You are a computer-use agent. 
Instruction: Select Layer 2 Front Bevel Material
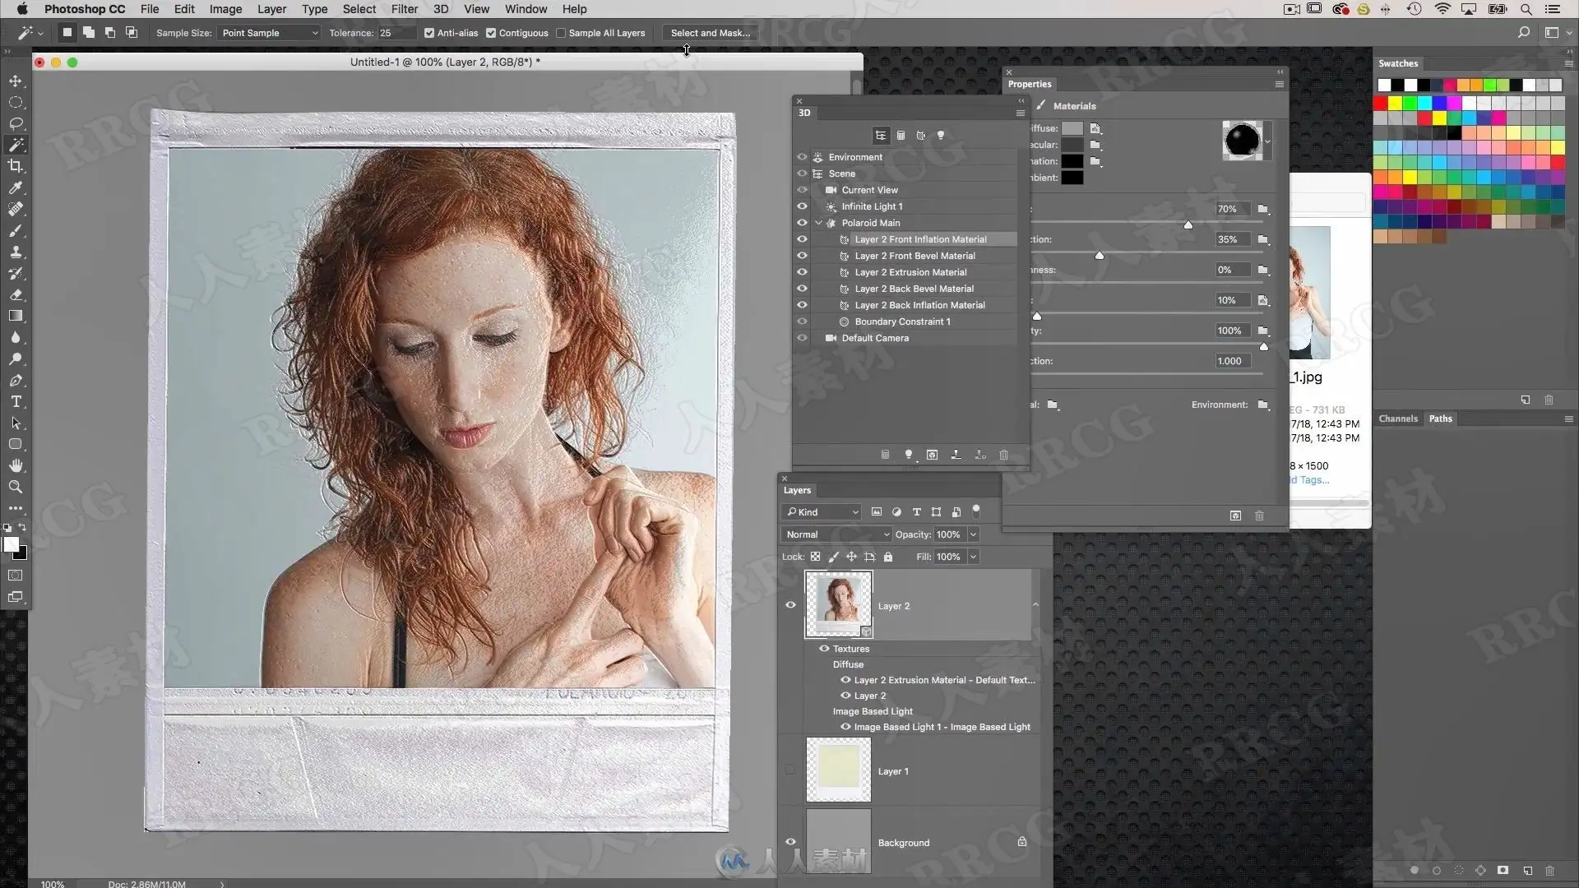point(915,256)
